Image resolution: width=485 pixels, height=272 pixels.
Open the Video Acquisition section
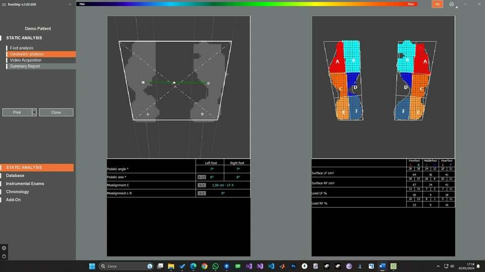(26, 60)
